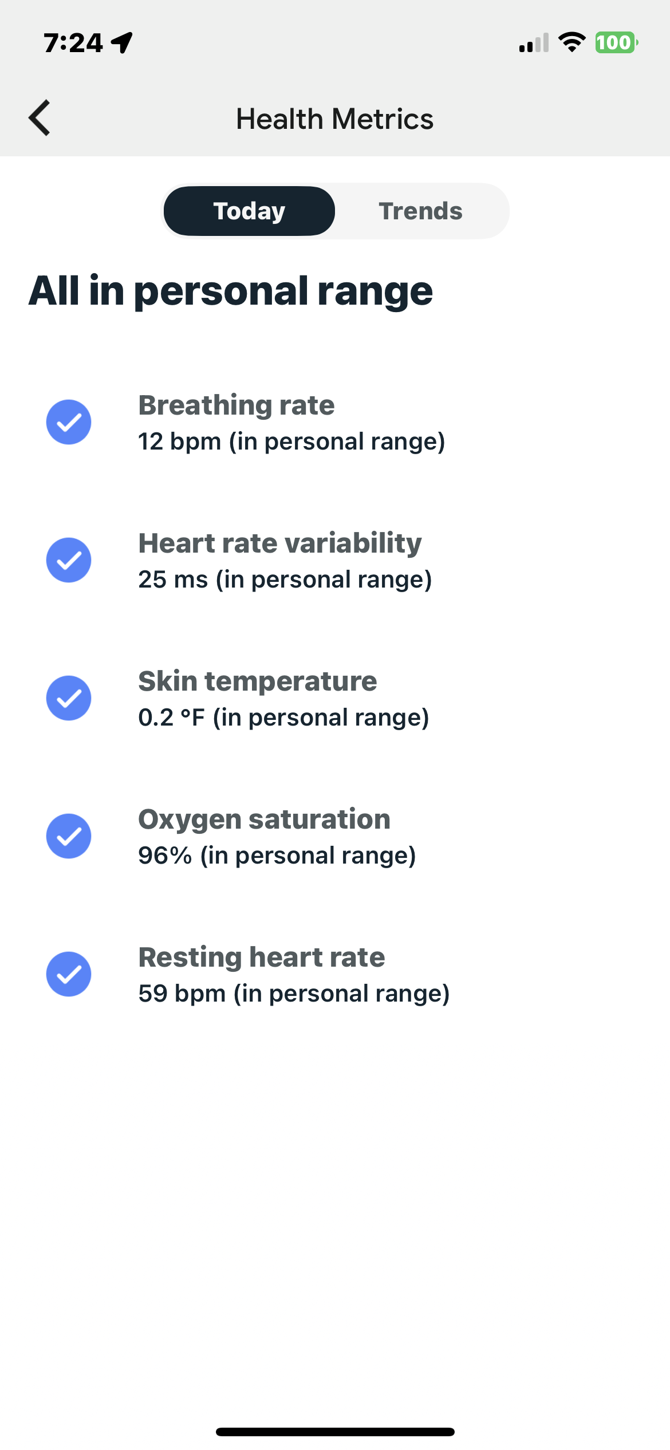The height and width of the screenshot is (1450, 670).
Task: Tap the Wi-Fi status icon
Action: pyautogui.click(x=572, y=42)
